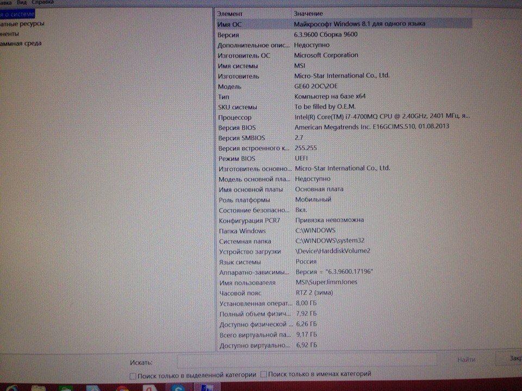522x391 pixels.
Task: Open the Вид menu
Action: pyautogui.click(x=22, y=2)
